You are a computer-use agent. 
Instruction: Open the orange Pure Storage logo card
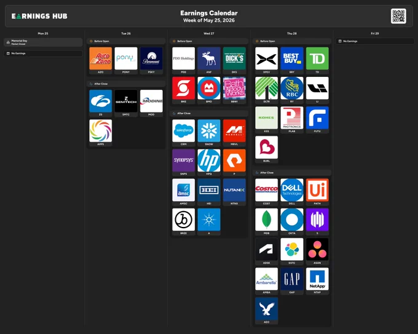click(234, 160)
